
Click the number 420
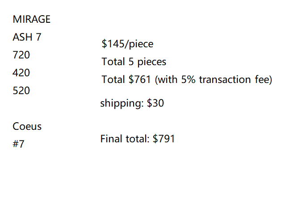click(x=21, y=73)
